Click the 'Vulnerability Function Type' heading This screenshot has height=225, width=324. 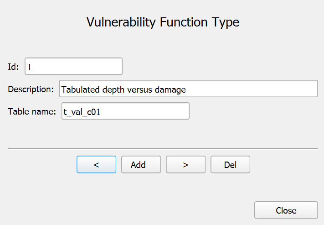tap(163, 22)
